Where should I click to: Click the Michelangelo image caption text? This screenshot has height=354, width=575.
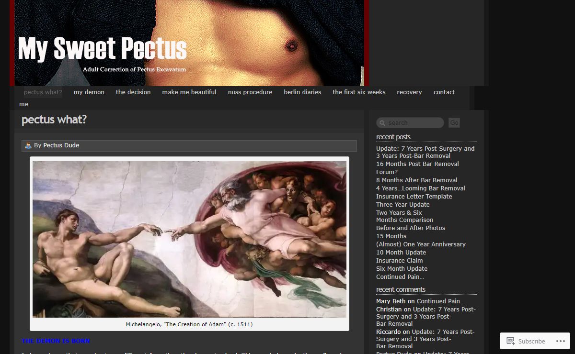pos(189,324)
